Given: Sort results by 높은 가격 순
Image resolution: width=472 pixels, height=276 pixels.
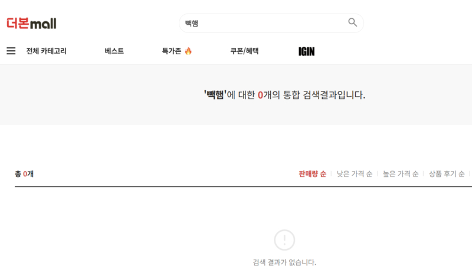Looking at the screenshot, I should click(x=400, y=174).
